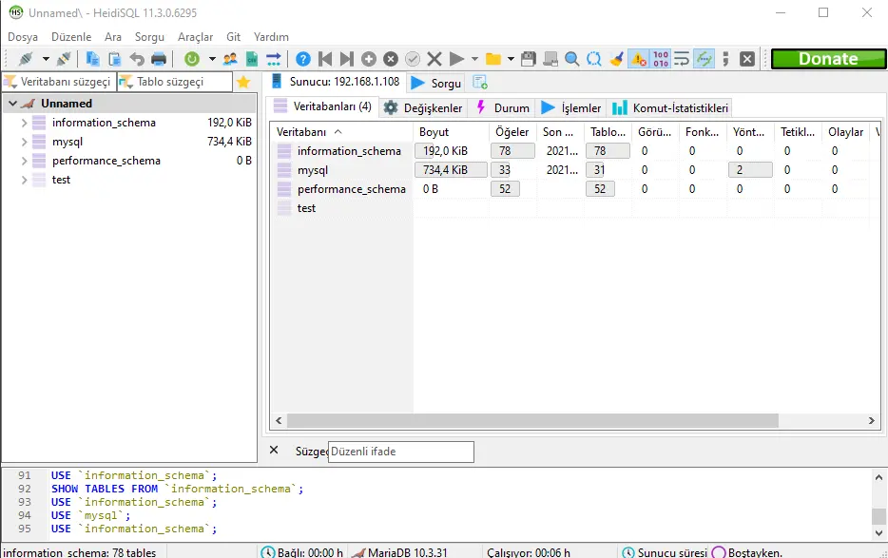
Task: Click the cancel editing X icon
Action: 434,58
